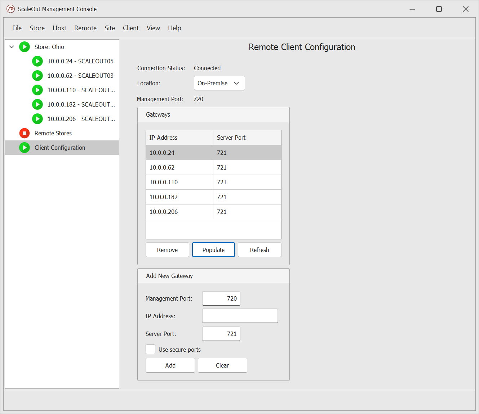Image resolution: width=479 pixels, height=414 pixels.
Task: Open the Store menu
Action: tap(37, 28)
